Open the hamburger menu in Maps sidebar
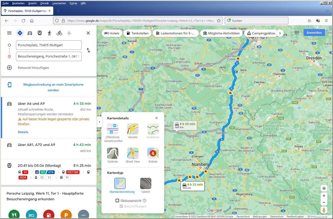 tap(9, 33)
